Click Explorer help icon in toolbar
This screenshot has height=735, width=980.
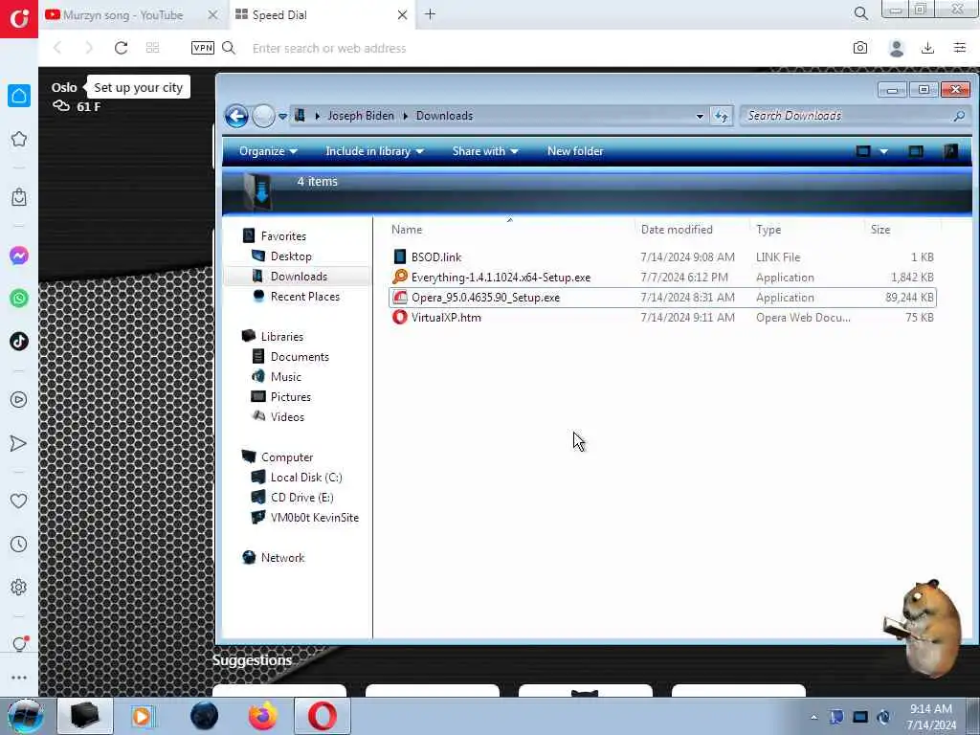[950, 151]
